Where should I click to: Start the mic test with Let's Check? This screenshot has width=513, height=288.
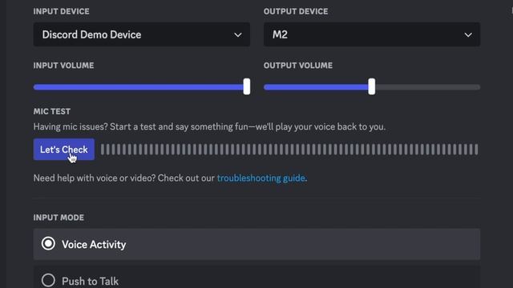click(x=64, y=150)
